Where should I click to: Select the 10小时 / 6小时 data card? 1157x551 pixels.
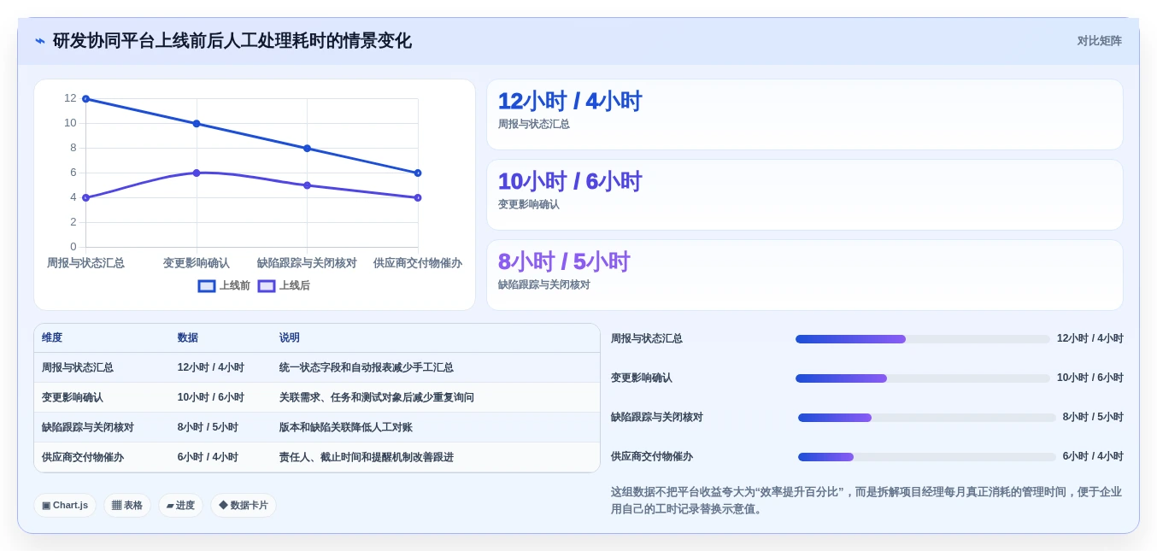[804, 195]
